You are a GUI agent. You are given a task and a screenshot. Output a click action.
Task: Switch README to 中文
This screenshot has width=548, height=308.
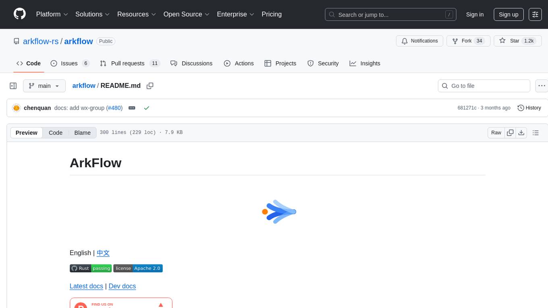(x=103, y=253)
